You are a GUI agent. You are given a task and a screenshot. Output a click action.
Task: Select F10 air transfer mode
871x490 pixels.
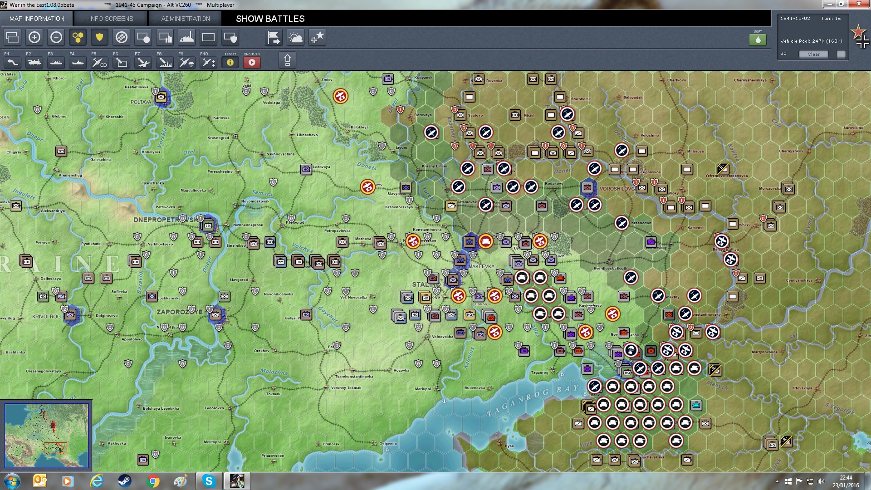(209, 62)
